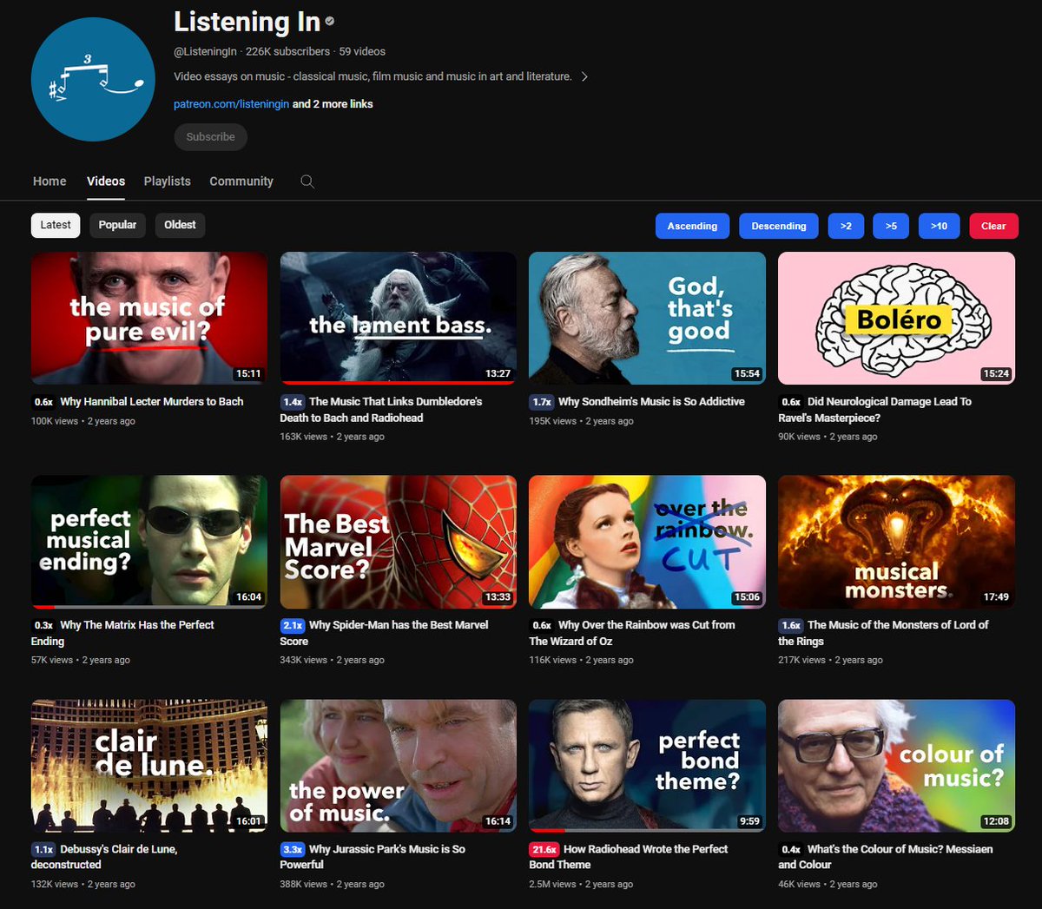Image resolution: width=1042 pixels, height=909 pixels.
Task: Click the '@ListeningIn' channel handle
Action: point(205,52)
